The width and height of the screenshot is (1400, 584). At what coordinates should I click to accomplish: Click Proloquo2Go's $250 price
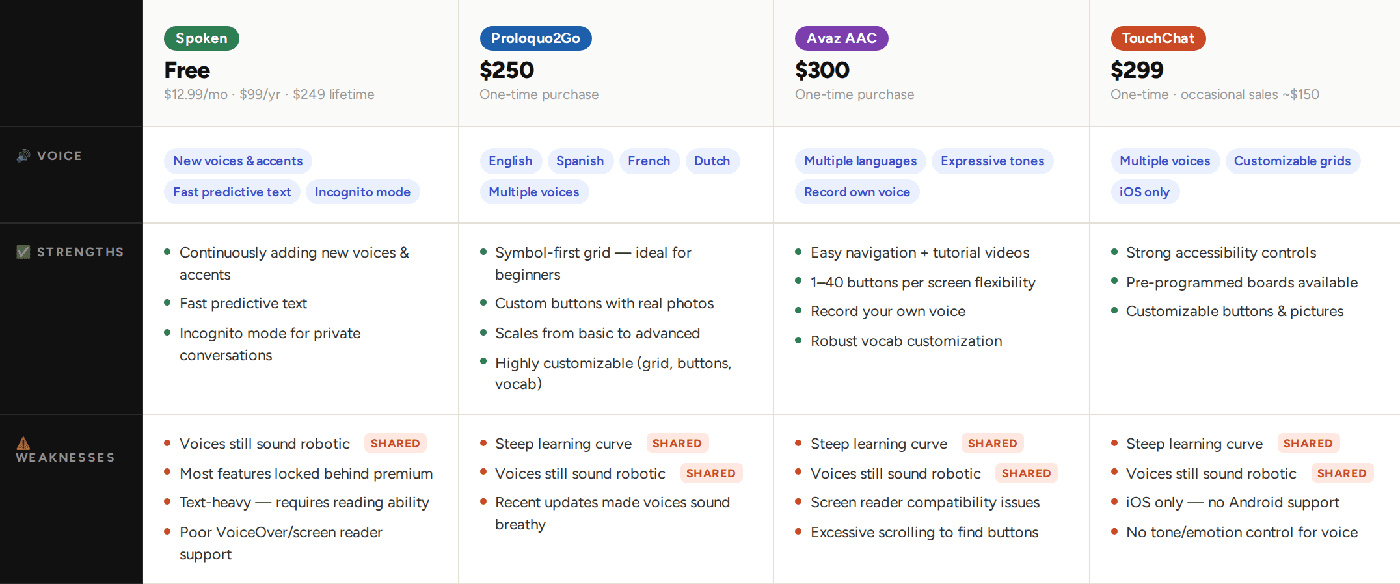pos(507,70)
